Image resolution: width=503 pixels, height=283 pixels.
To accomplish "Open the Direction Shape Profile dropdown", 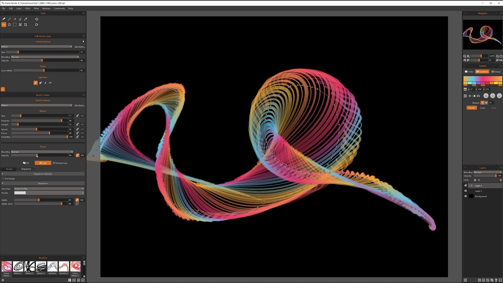I will coord(49,189).
